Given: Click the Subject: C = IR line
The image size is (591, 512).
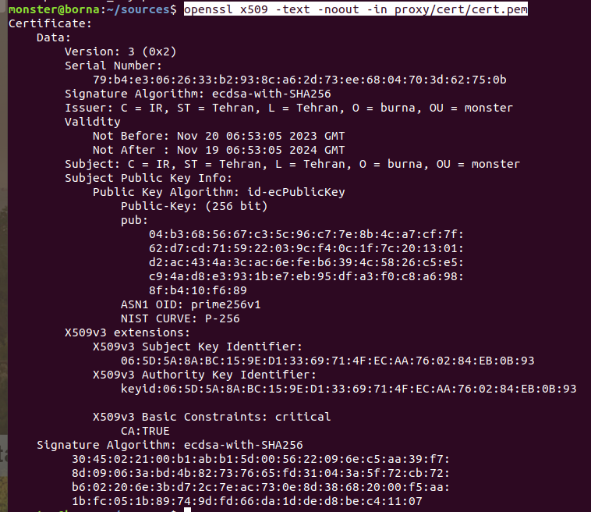Looking at the screenshot, I should [292, 164].
